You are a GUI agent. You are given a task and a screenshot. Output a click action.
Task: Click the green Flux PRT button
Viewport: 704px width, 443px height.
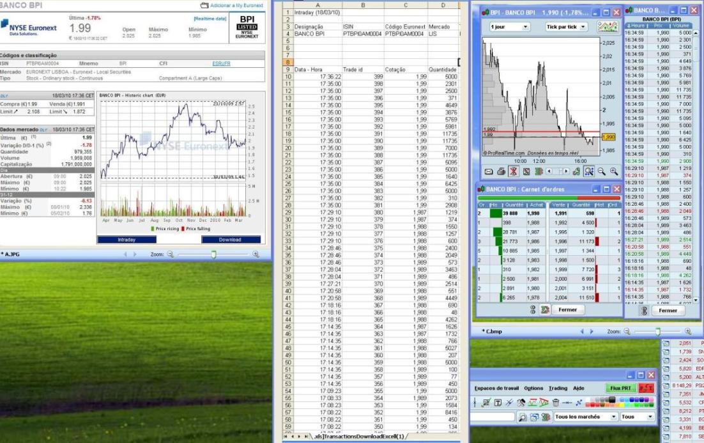click(x=620, y=388)
